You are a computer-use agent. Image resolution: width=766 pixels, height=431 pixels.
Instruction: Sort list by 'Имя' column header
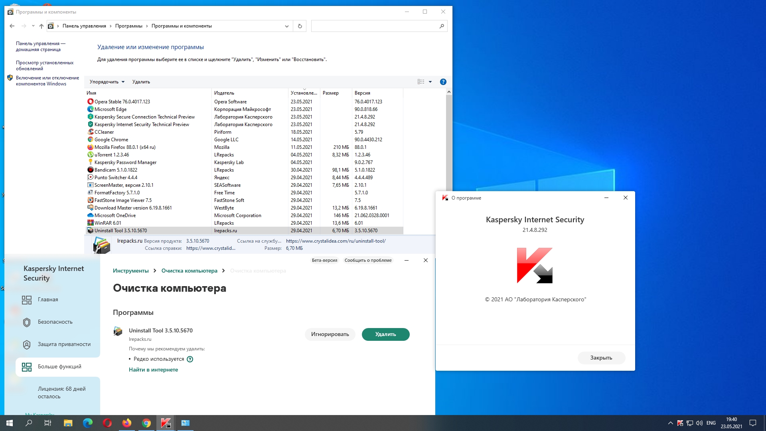point(148,93)
